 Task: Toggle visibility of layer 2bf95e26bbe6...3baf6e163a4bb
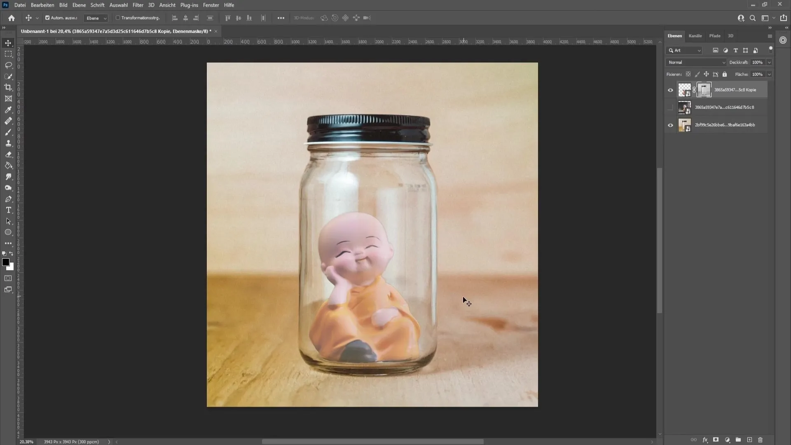click(670, 124)
